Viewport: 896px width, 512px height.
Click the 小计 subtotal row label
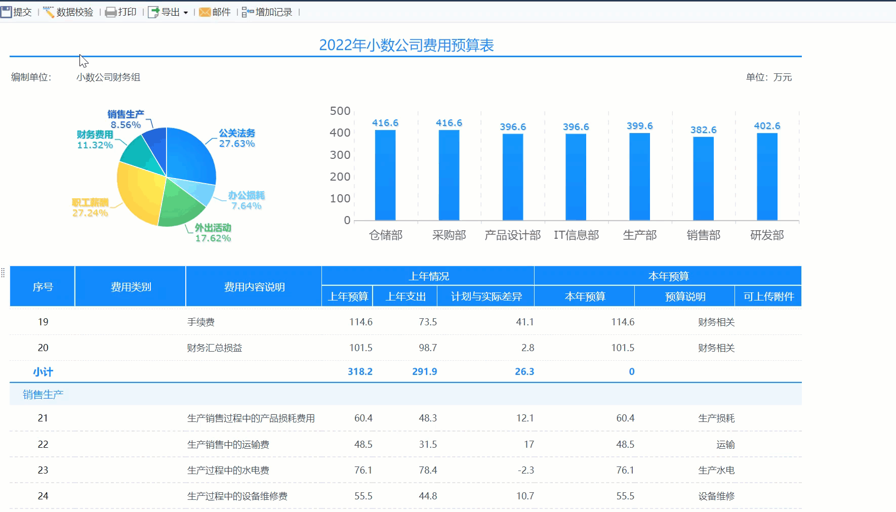click(x=43, y=372)
